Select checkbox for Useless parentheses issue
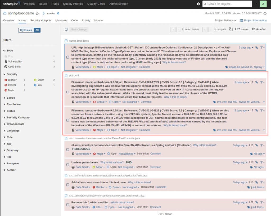 click(67, 165)
